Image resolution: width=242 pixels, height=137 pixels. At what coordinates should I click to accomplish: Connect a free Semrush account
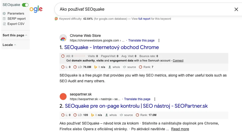[178, 60]
